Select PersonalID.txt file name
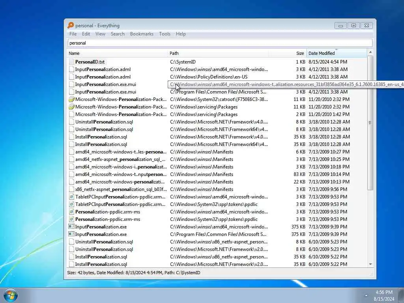This screenshot has width=404, height=303. pyautogui.click(x=90, y=62)
